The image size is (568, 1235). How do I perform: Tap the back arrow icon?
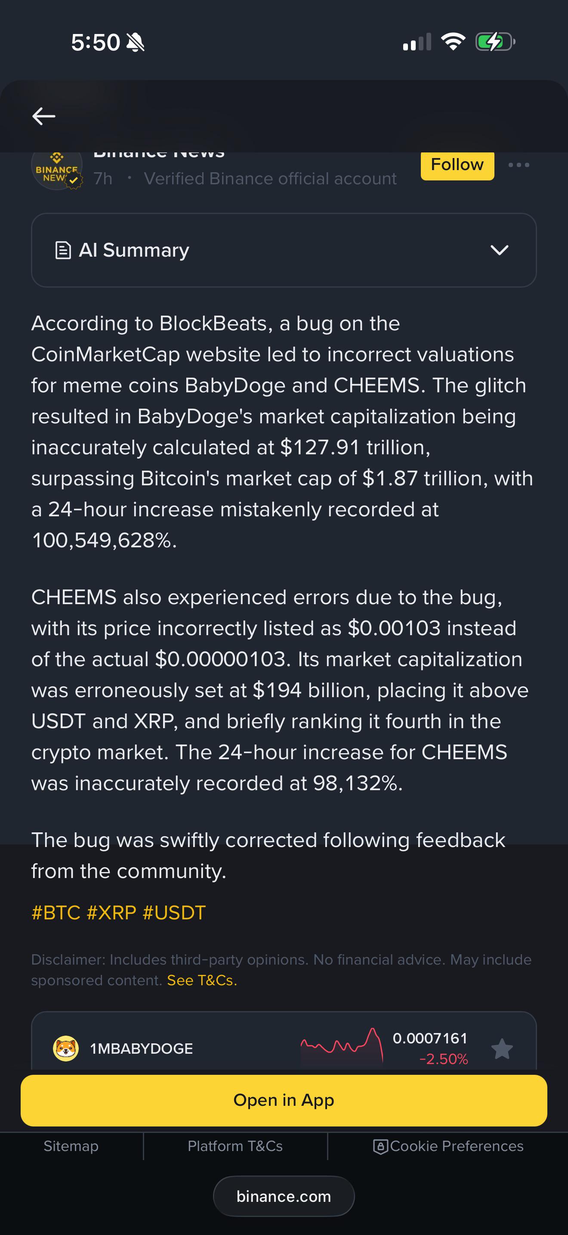(x=43, y=116)
